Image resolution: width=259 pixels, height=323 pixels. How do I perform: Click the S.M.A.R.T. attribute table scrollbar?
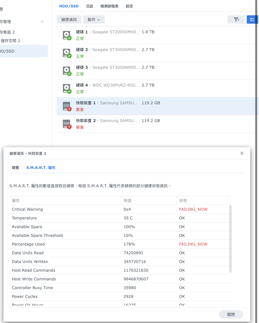pyautogui.click(x=231, y=239)
